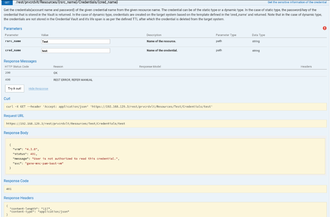Click 'path' type in rsrc_name row
Viewport: 330px width, 217px height.
[x=219, y=41]
